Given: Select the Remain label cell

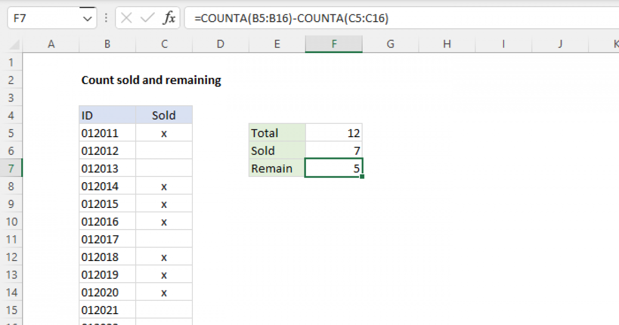Looking at the screenshot, I should coord(276,168).
